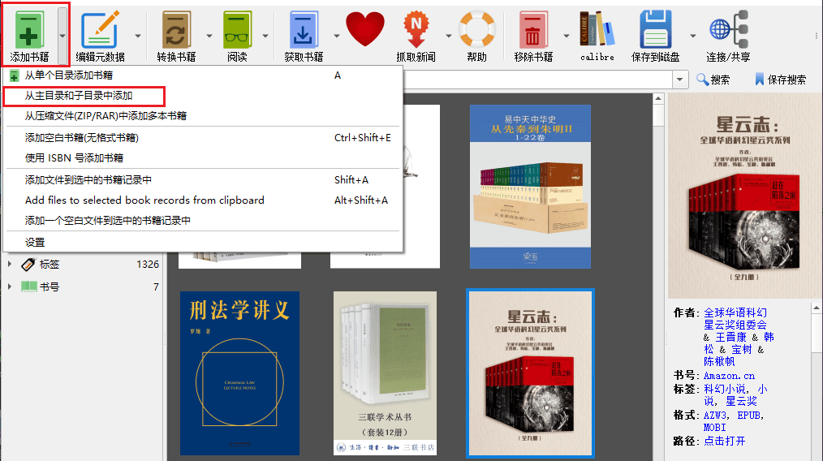This screenshot has height=461, width=823.
Task: Open the MOBI format link
Action: click(715, 428)
